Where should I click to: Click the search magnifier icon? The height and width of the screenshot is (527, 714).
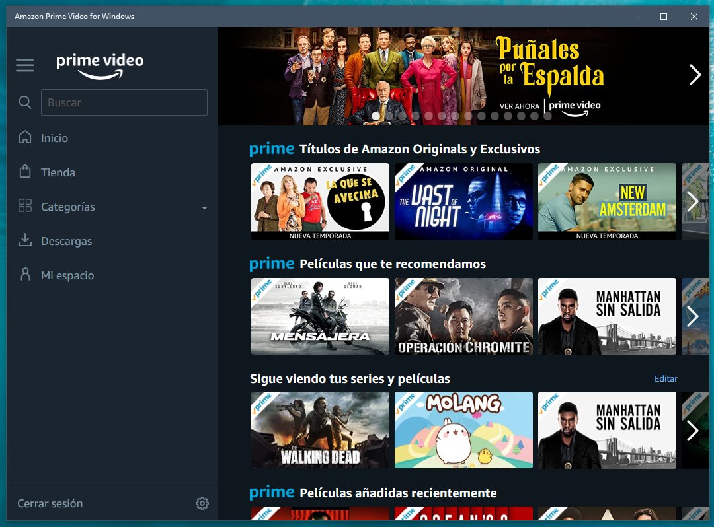(25, 102)
